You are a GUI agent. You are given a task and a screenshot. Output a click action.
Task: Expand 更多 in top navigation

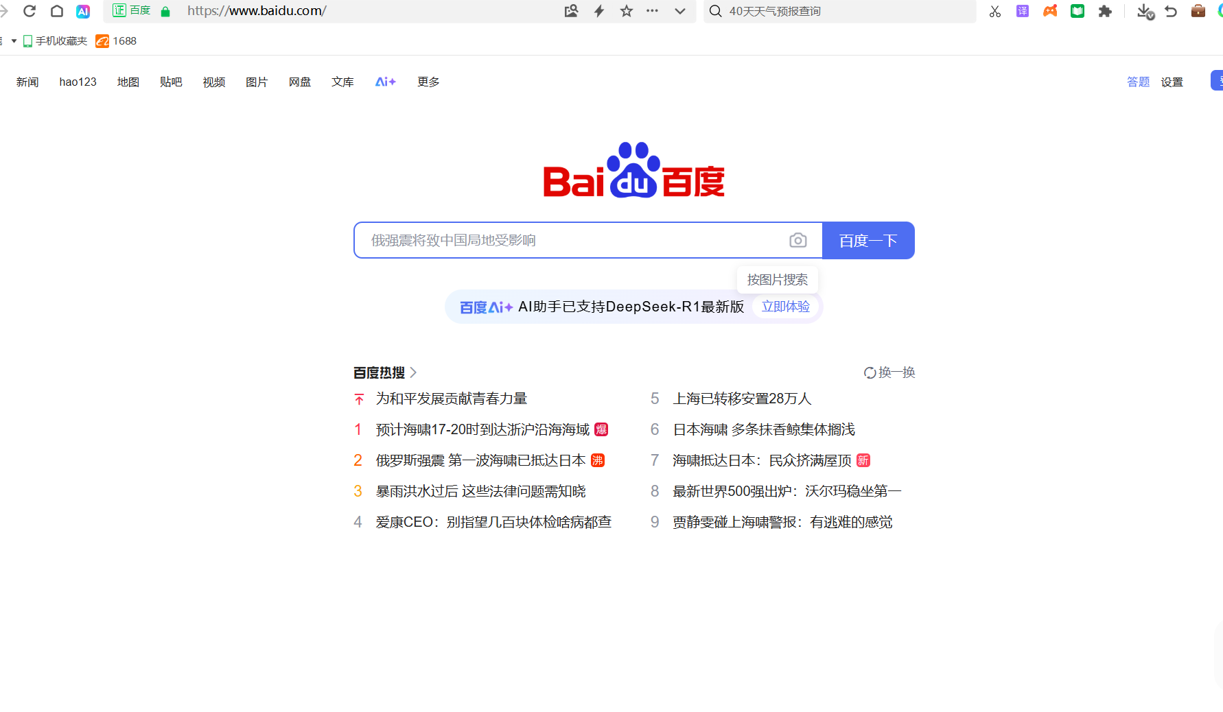point(428,82)
